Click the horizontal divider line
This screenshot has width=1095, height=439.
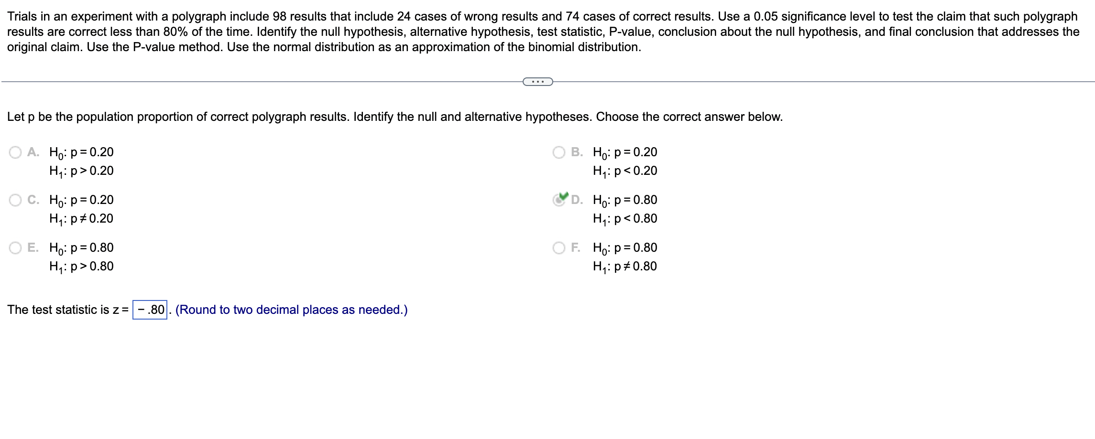point(239,81)
